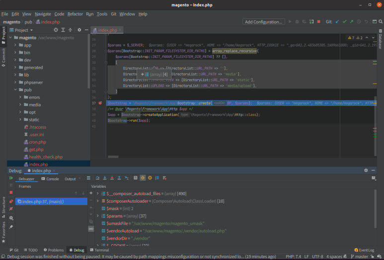Open Search Everywhere magnifier icon
The image size is (384, 260).
(381, 22)
